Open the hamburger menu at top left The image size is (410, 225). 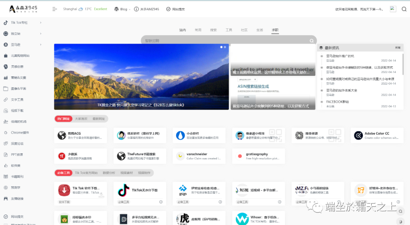54,9
